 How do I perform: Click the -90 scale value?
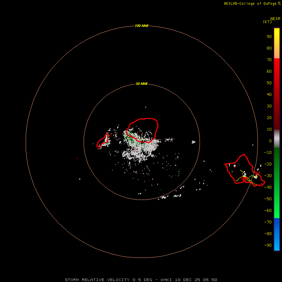(268, 245)
